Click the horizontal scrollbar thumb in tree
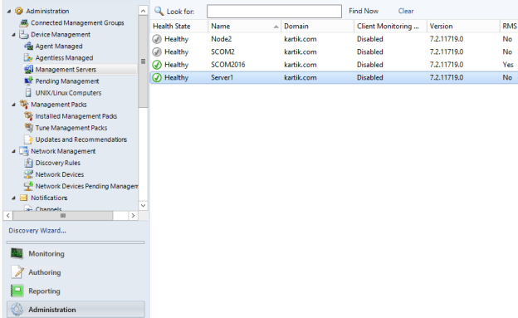This screenshot has width=518, height=318. click(63, 216)
